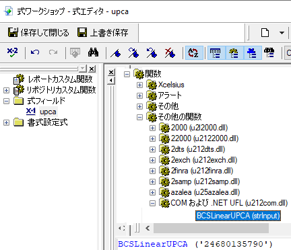The width and height of the screenshot is (291, 250).
Task: Select the Xcelsius function group
Action: (x=171, y=85)
